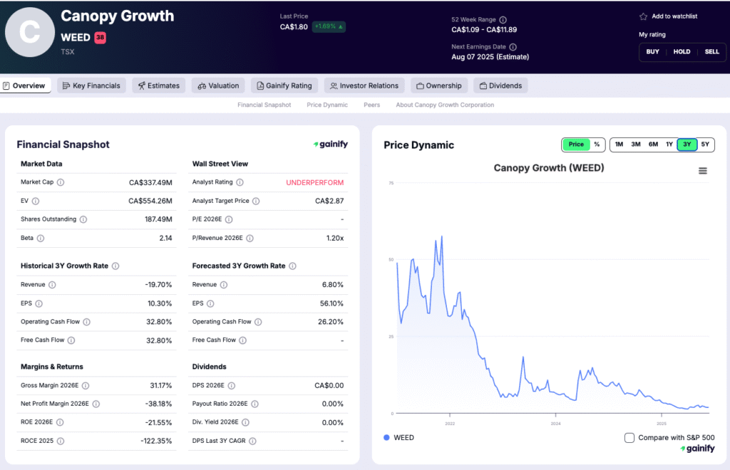Click the historical Free Cash Flow info icon

coord(71,340)
